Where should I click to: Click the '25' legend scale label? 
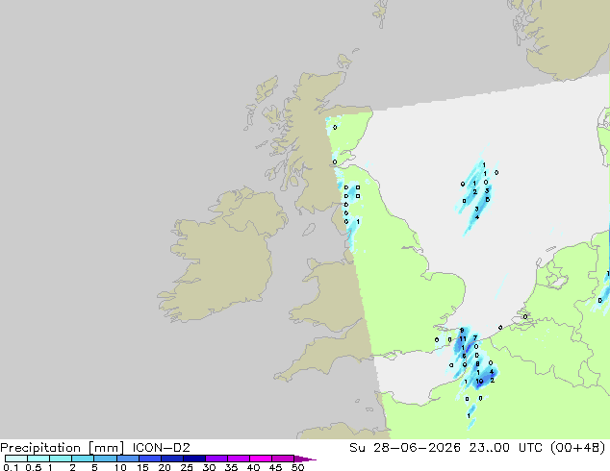(187, 467)
